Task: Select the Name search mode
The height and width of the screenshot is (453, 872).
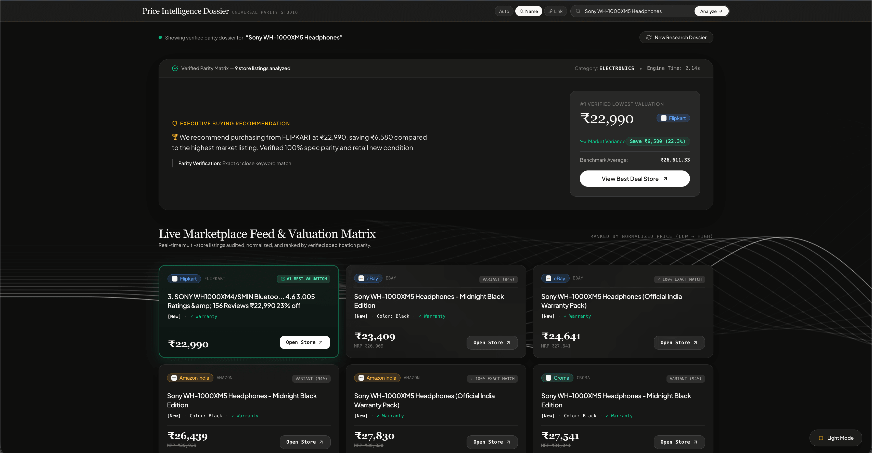Action: [x=528, y=11]
